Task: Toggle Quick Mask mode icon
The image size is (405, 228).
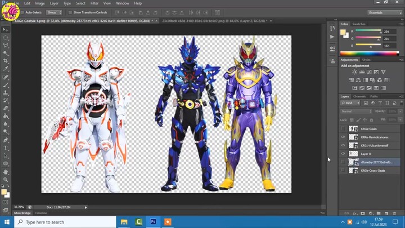Action: (x=6, y=202)
